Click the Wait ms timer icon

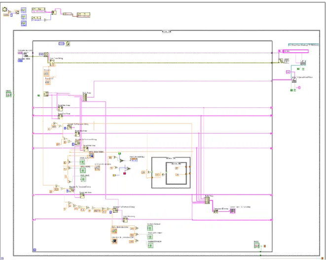(x=68, y=43)
